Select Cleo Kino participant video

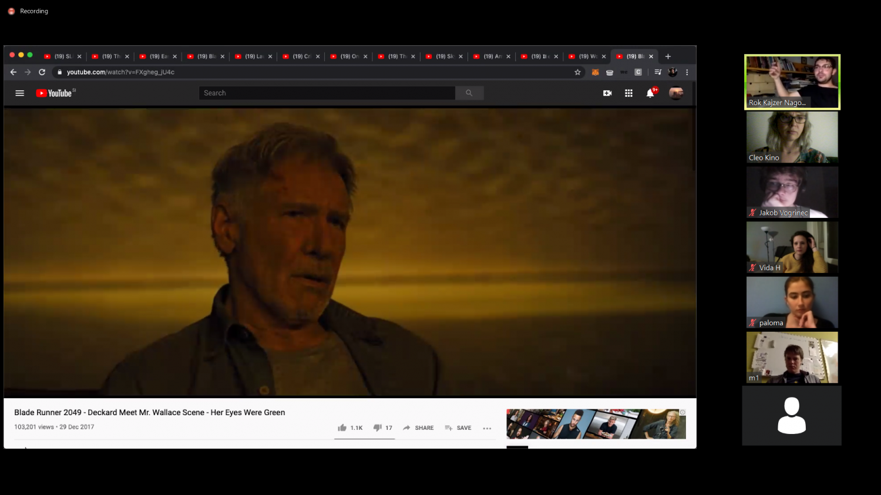792,137
